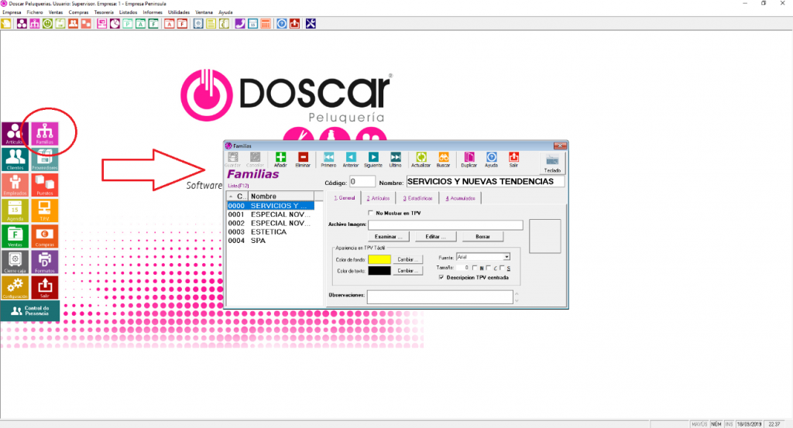This screenshot has width=793, height=428.
Task: Open the Configuración gears tile
Action: pos(15,287)
